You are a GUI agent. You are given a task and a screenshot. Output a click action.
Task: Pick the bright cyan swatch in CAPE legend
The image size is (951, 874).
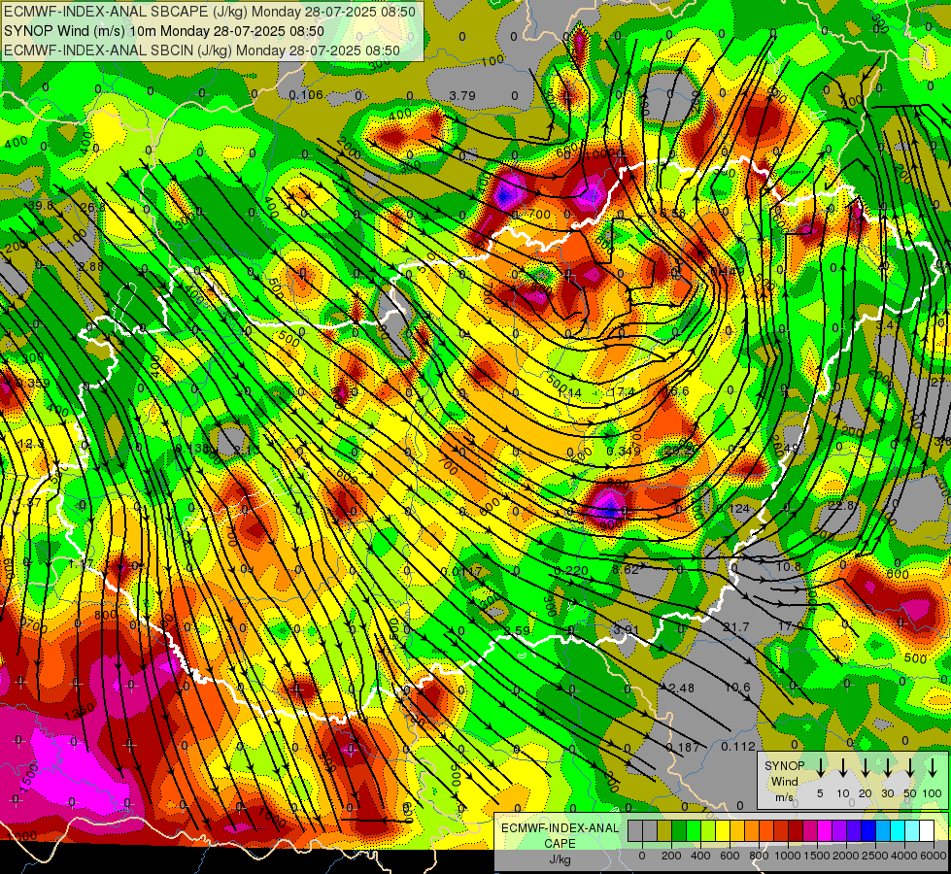[897, 830]
